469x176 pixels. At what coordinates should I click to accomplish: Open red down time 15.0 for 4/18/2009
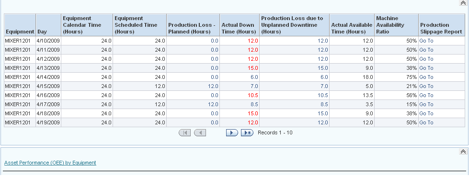click(x=253, y=113)
